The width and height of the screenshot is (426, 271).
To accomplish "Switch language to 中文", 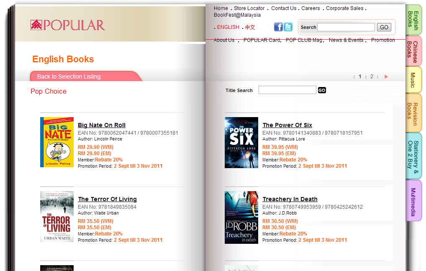I will pyautogui.click(x=250, y=27).
